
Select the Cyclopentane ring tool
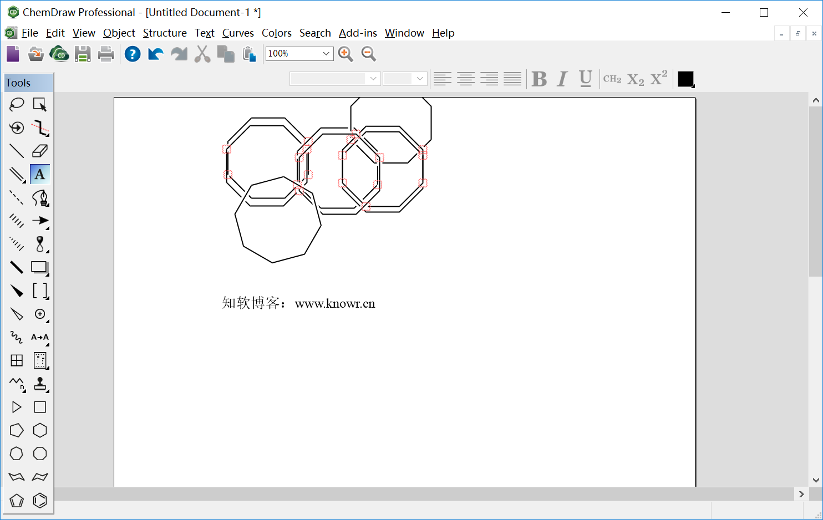tap(17, 430)
